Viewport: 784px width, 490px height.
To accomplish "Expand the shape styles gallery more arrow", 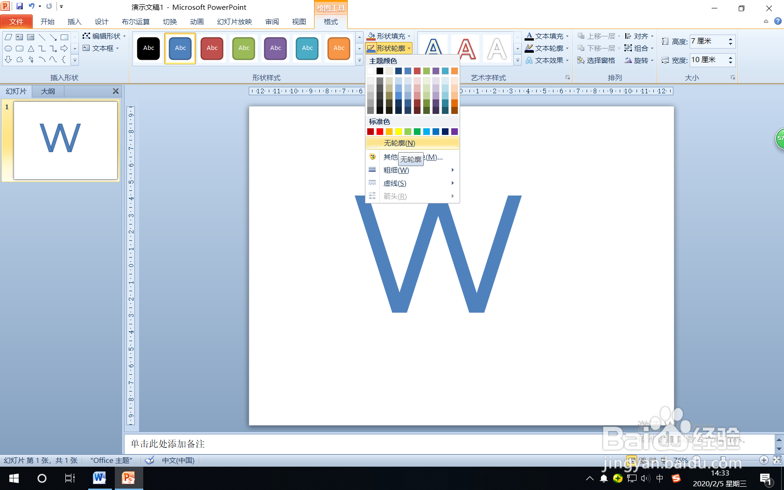I will point(359,61).
